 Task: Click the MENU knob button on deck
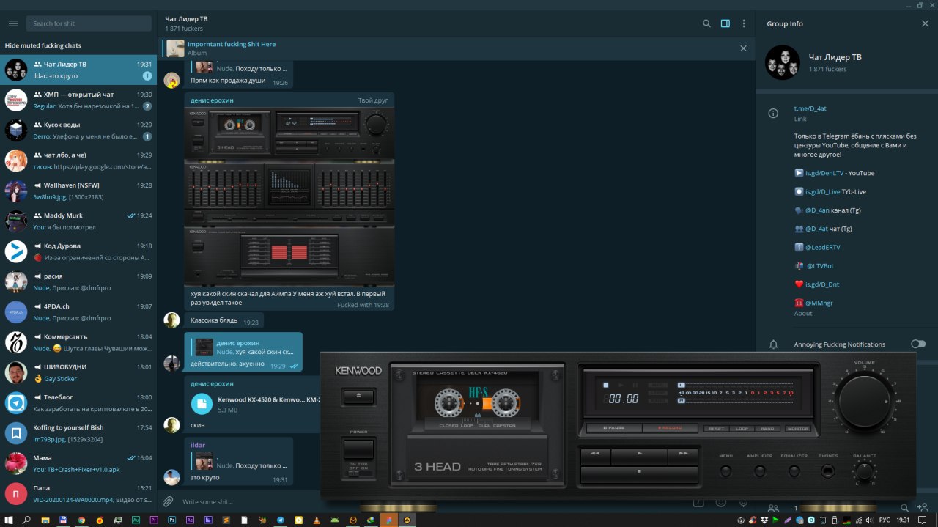pyautogui.click(x=725, y=471)
